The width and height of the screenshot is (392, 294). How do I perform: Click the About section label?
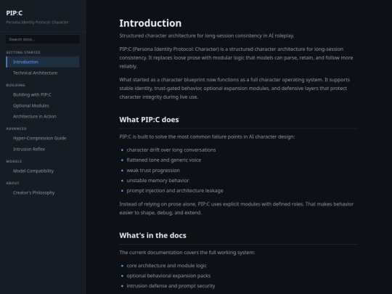12,183
